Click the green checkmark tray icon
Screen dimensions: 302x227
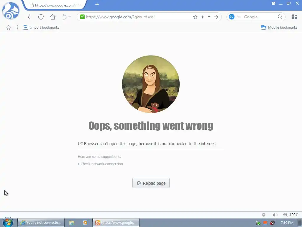pos(258,223)
